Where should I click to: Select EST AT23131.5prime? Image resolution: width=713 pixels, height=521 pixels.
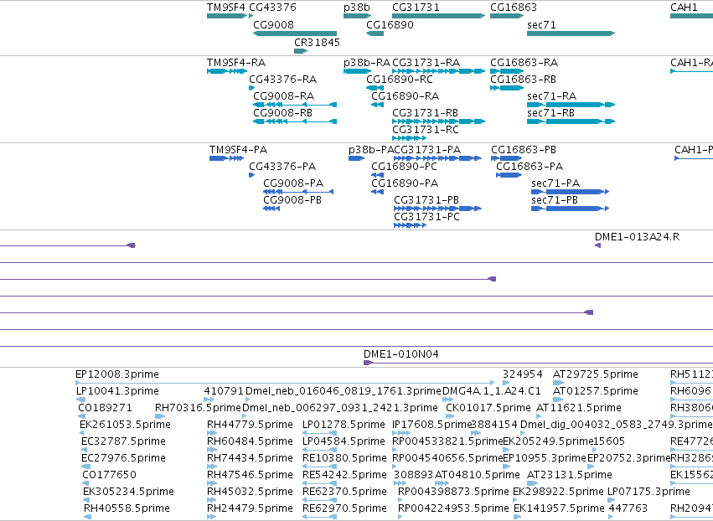click(x=532, y=483)
